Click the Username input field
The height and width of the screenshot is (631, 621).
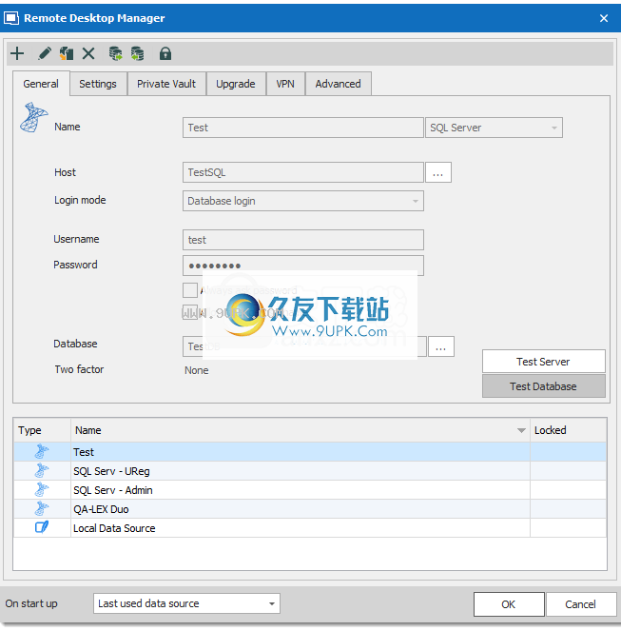[302, 240]
